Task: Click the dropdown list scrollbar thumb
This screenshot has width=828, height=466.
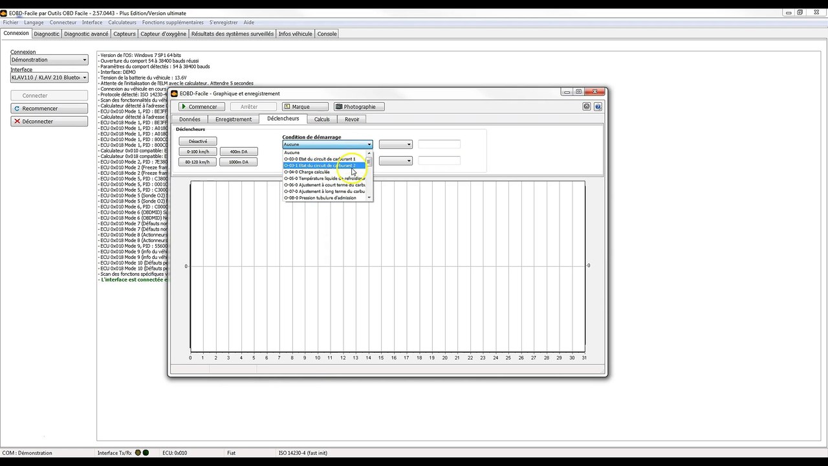Action: (369, 162)
